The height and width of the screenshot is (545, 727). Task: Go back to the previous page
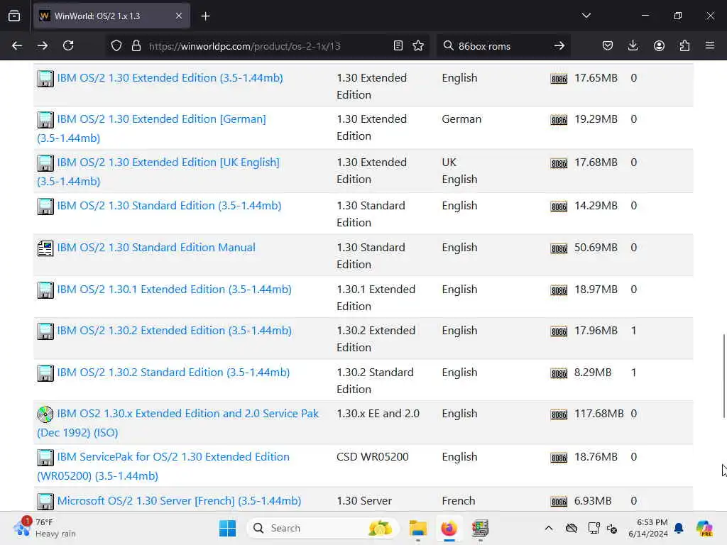point(17,45)
